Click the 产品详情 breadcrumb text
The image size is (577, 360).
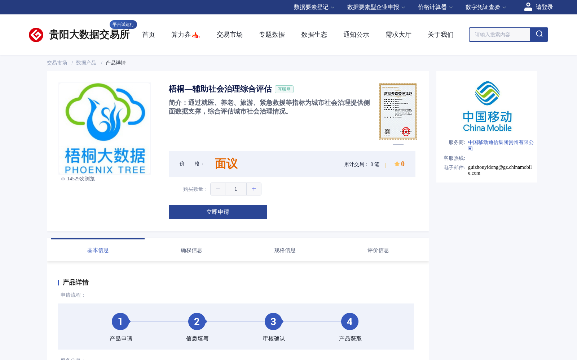coord(116,63)
